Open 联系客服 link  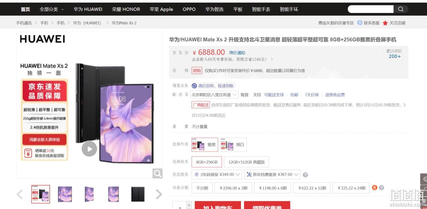pos(371,23)
